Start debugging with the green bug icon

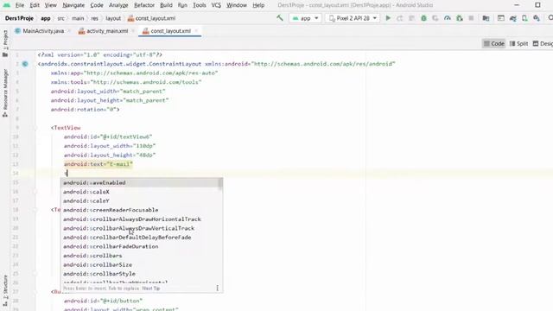click(x=423, y=18)
